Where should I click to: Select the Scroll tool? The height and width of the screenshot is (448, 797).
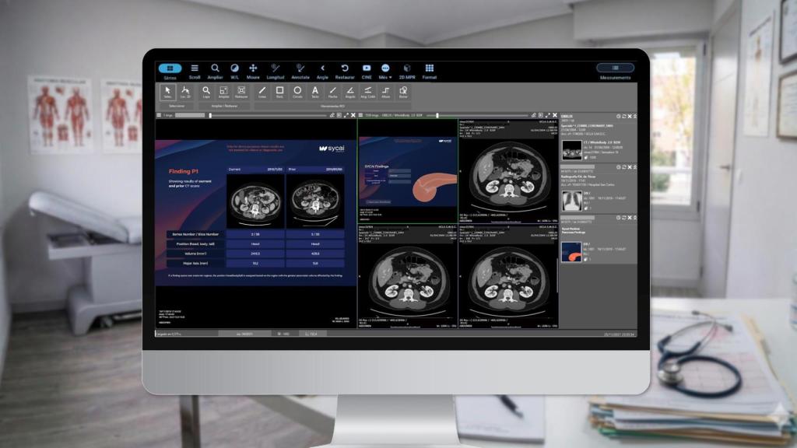(194, 71)
